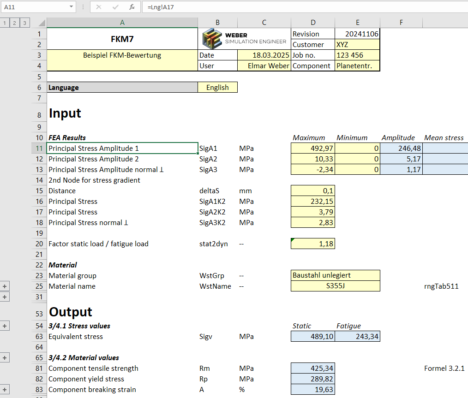The height and width of the screenshot is (398, 468).
Task: Select the SigA2K2 value 3,79
Action: (x=313, y=212)
